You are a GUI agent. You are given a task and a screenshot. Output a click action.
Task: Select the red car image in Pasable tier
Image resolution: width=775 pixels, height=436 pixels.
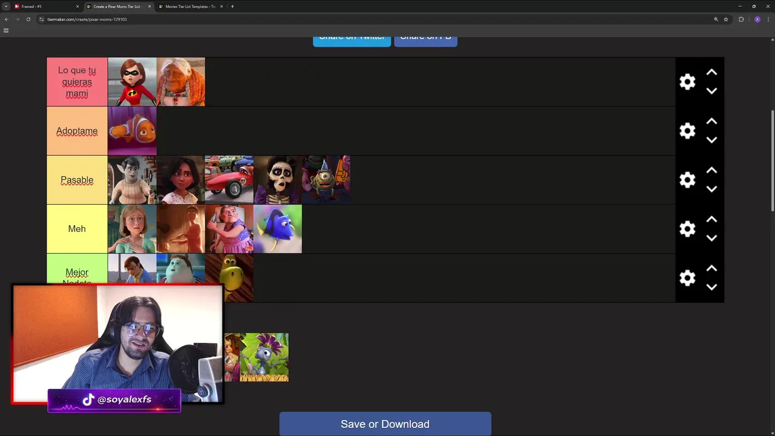pyautogui.click(x=229, y=180)
